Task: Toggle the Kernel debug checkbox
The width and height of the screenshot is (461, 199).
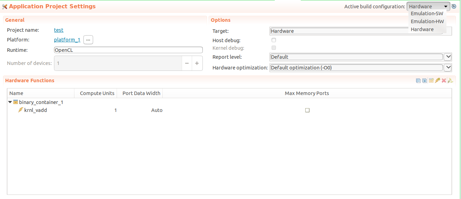Action: click(274, 48)
